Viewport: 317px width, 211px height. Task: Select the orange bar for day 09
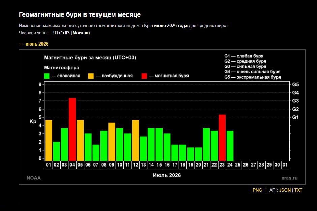tap(112, 142)
